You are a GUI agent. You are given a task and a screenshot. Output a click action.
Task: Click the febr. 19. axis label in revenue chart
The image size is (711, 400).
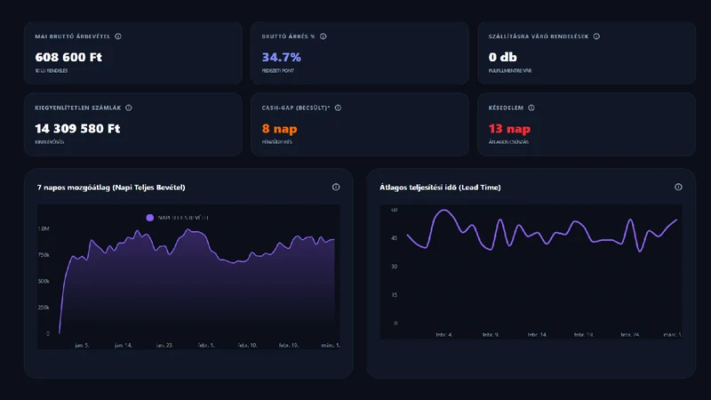pyautogui.click(x=288, y=345)
